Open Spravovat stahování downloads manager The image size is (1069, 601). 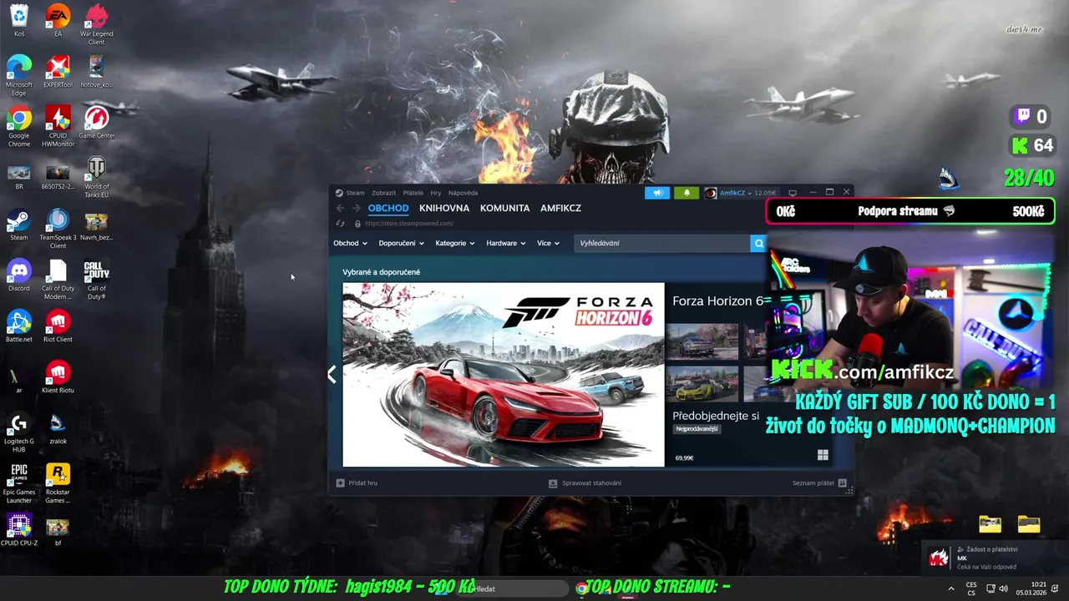point(585,483)
